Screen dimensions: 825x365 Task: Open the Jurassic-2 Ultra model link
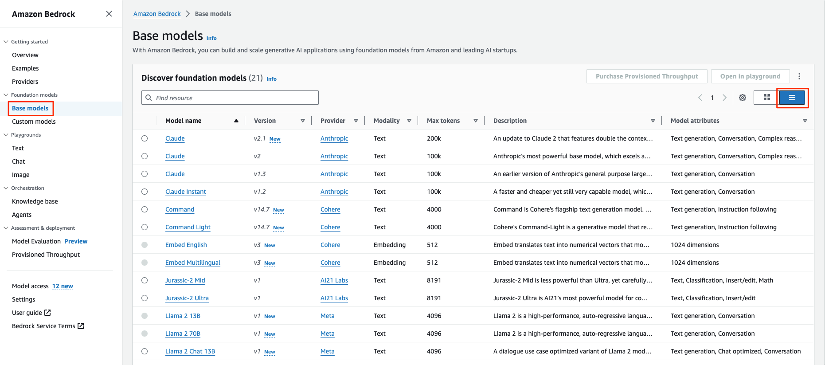coord(187,298)
